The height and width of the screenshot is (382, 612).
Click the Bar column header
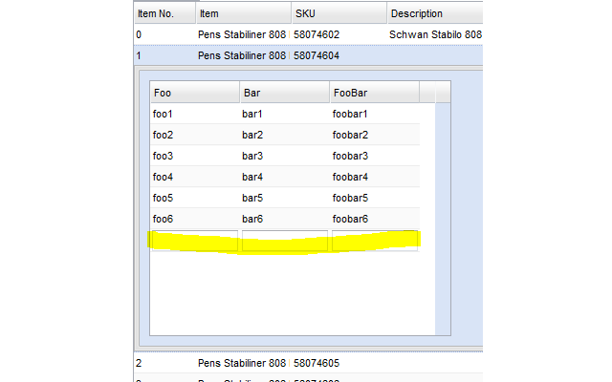click(x=284, y=93)
